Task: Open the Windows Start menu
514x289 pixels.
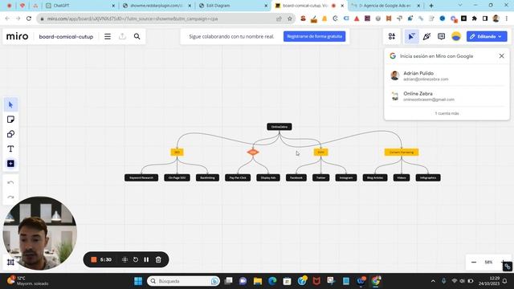Action: [138, 281]
